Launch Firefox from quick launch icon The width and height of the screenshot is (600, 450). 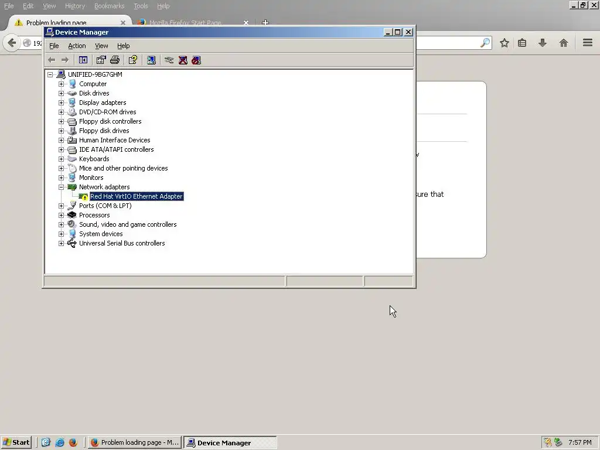[73, 442]
